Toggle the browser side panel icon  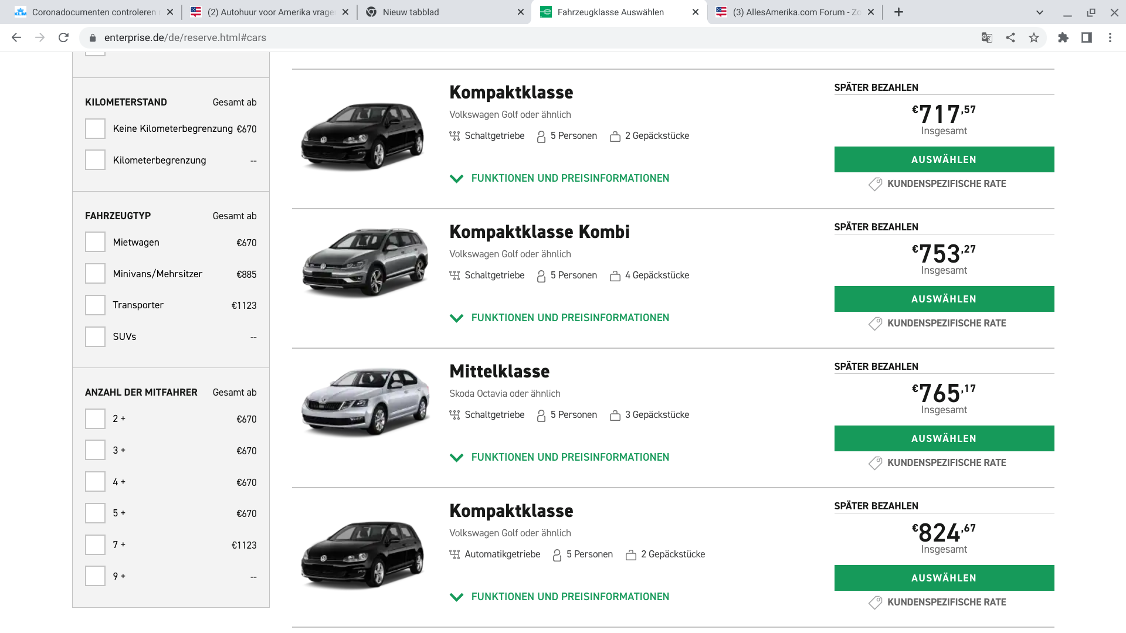click(1087, 38)
